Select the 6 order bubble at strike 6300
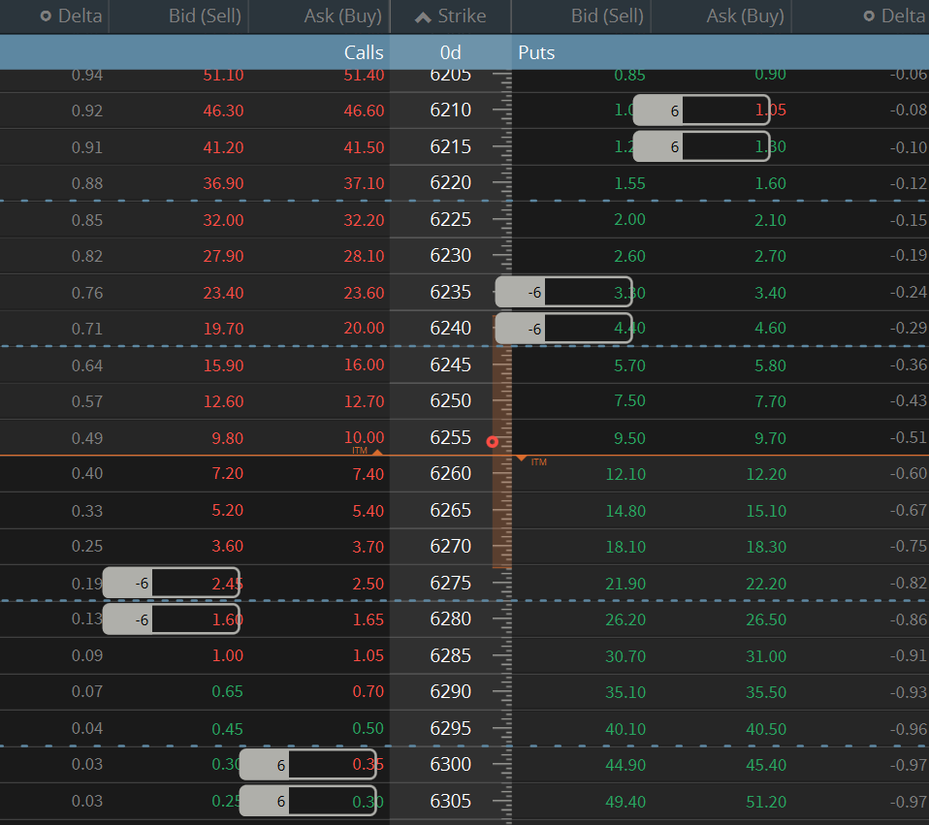Screen dimensions: 929x825 (280, 764)
